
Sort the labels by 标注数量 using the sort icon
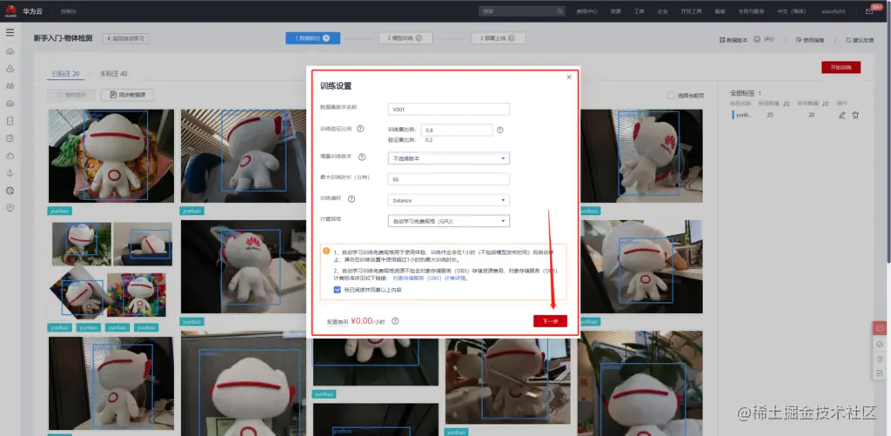(x=787, y=104)
